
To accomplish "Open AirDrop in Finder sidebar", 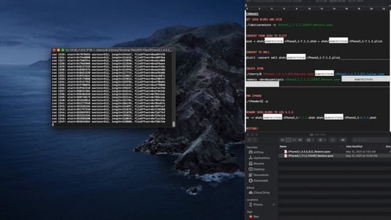I will [256, 152].
